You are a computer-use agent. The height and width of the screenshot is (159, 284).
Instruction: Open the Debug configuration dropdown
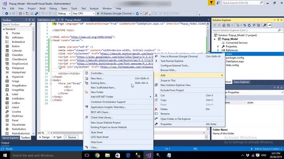point(64,14)
